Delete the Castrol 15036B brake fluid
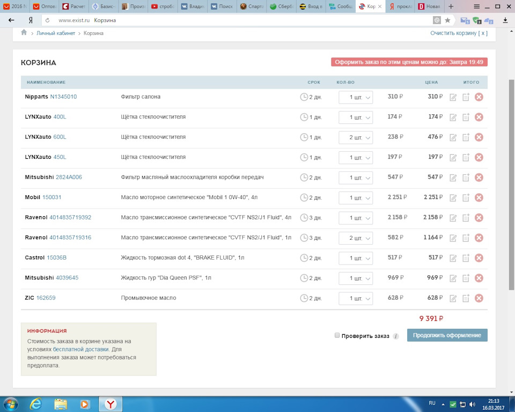 (x=479, y=258)
